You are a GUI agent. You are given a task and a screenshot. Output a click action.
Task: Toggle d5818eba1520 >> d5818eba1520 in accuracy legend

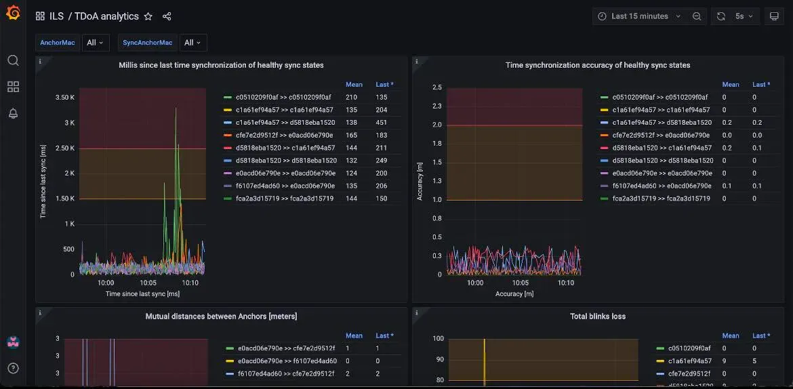[x=662, y=161]
